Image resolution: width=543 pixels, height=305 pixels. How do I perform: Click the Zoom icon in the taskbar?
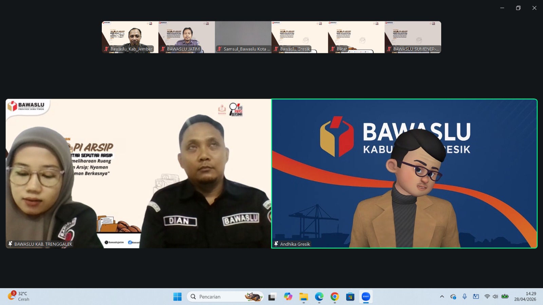(x=366, y=297)
